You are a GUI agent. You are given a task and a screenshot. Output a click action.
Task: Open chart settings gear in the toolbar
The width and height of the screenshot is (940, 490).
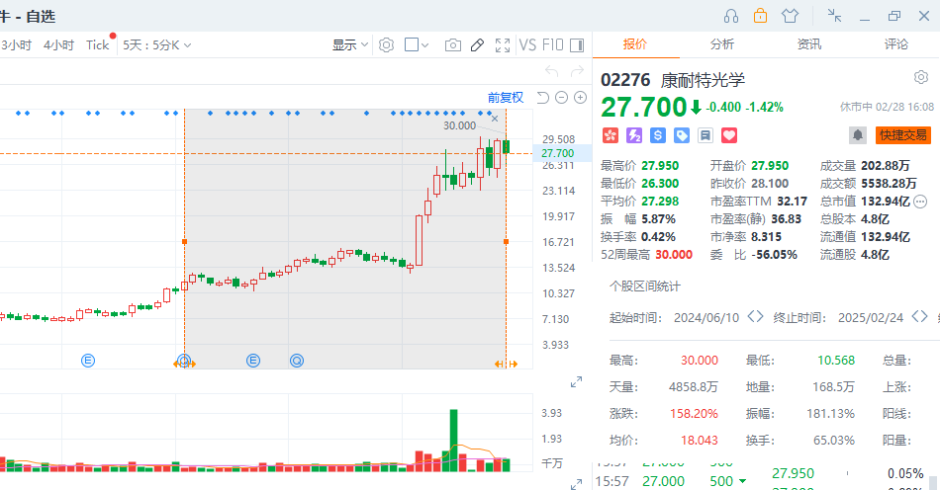point(386,44)
